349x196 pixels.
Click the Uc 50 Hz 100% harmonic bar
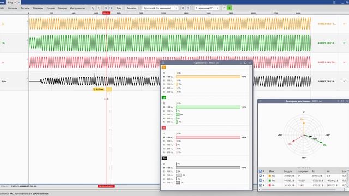(x=208, y=137)
